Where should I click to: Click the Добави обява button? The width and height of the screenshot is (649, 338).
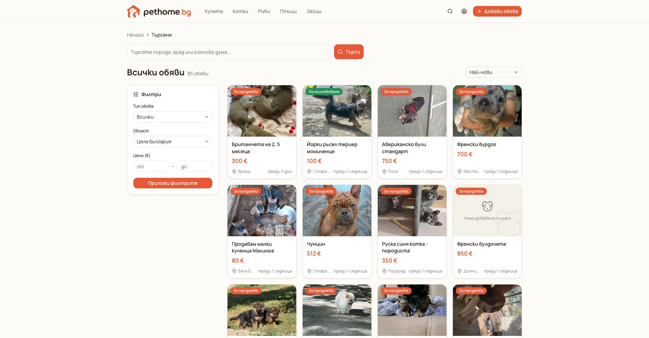click(x=497, y=11)
